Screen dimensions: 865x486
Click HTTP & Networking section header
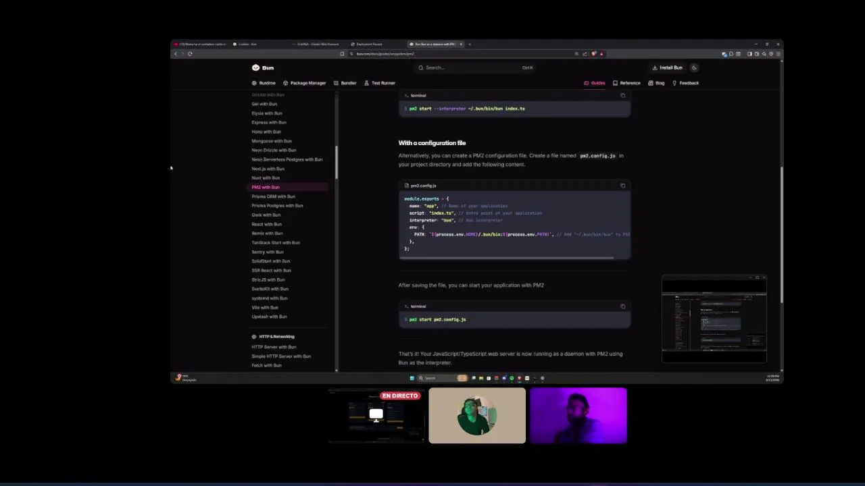(273, 336)
